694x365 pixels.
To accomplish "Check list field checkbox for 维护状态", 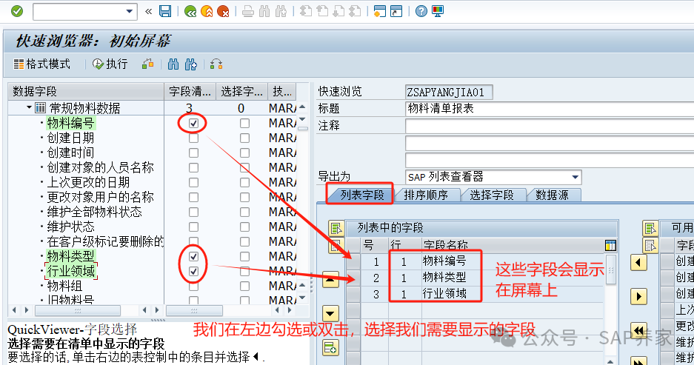I will pos(193,227).
